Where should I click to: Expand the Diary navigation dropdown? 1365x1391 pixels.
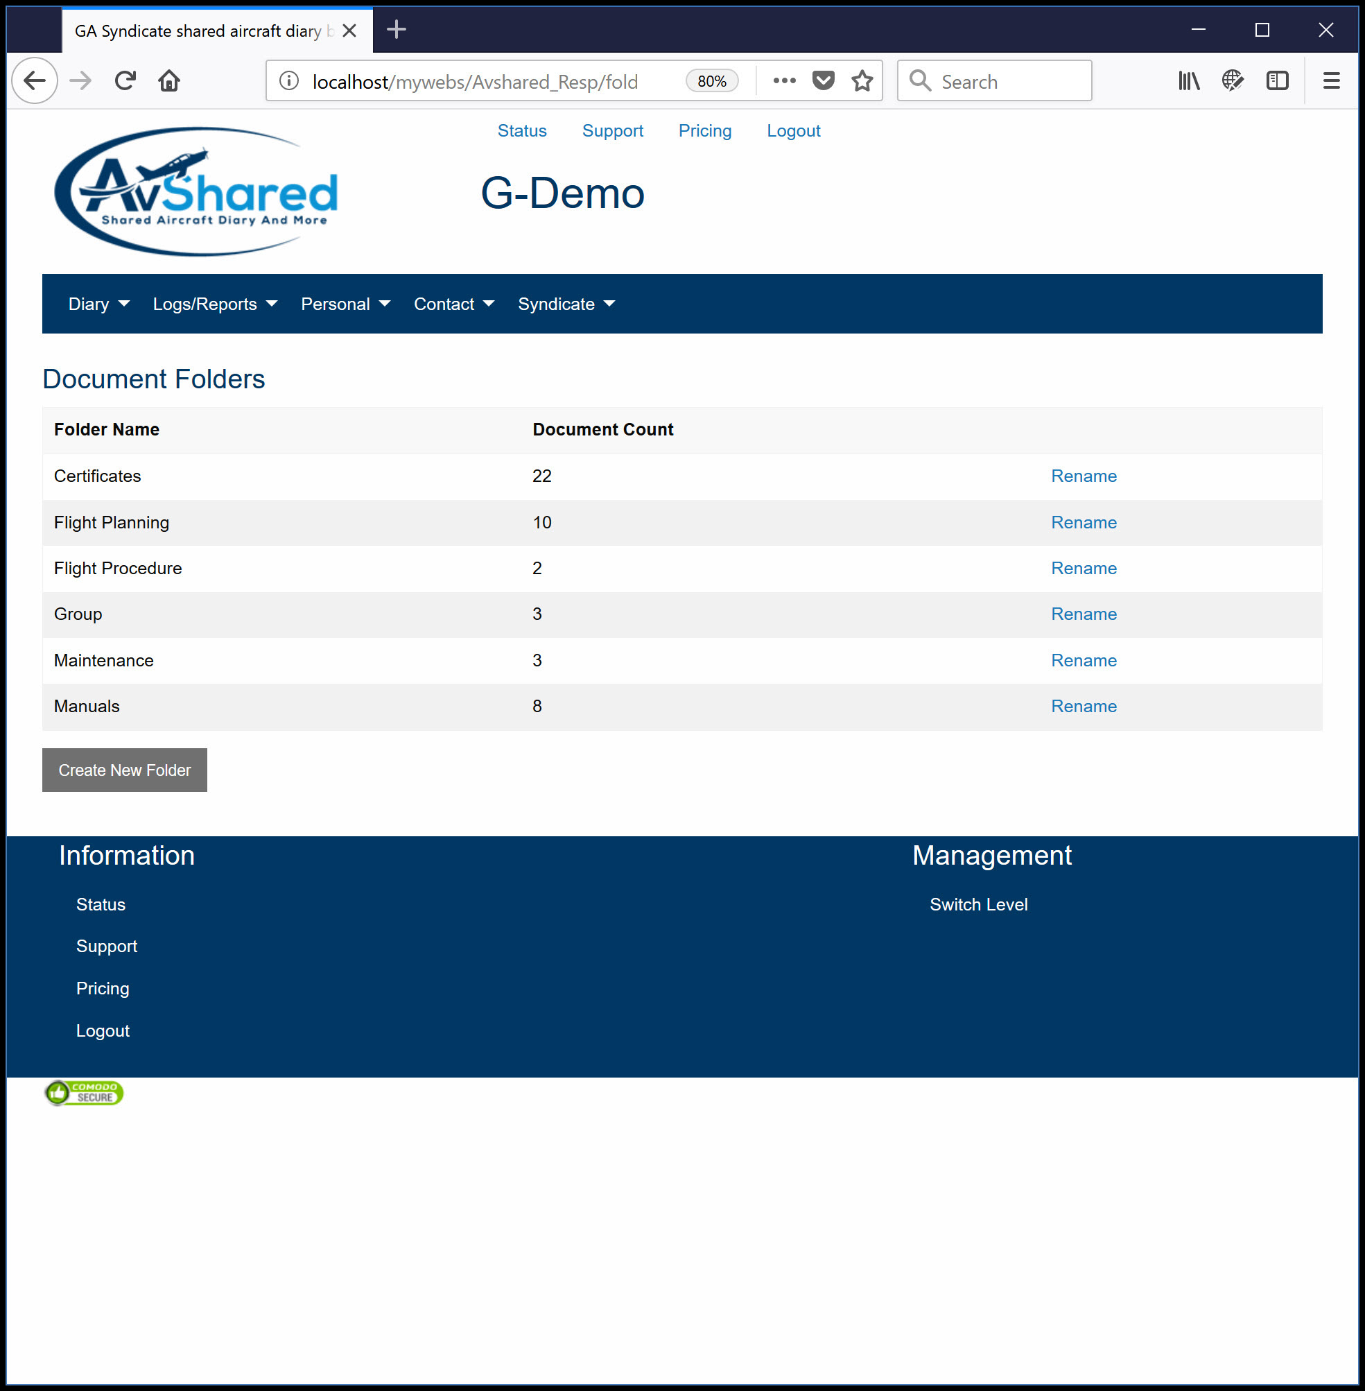coord(100,304)
